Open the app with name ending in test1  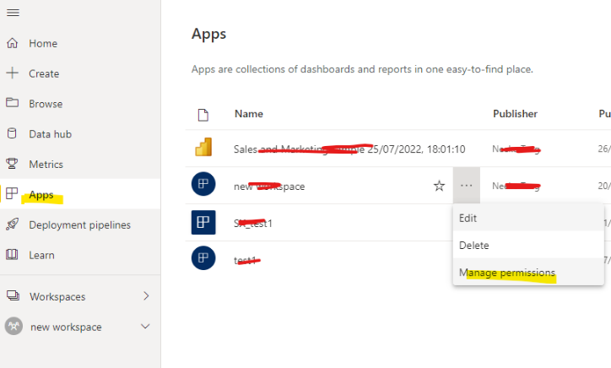253,224
